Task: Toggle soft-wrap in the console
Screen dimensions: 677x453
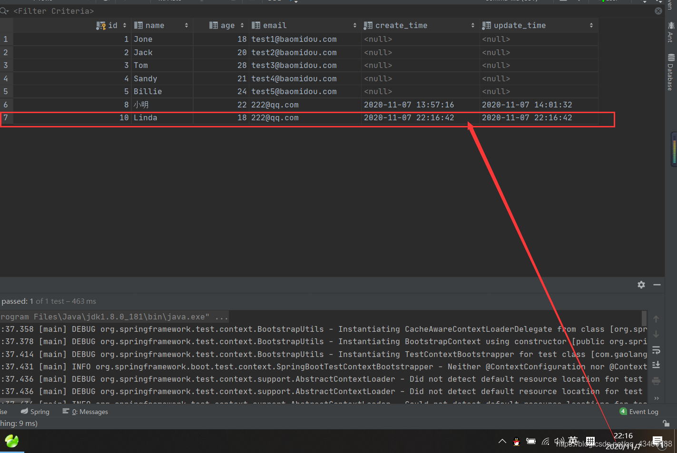Action: [x=656, y=350]
